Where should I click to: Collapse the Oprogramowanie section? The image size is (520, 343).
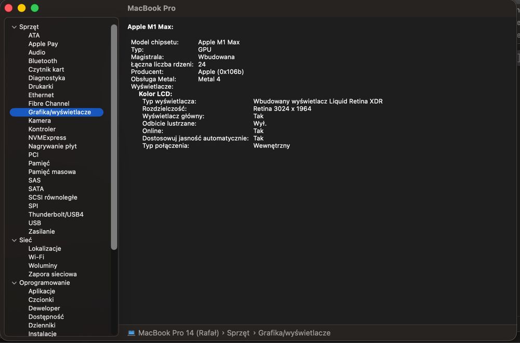14,283
